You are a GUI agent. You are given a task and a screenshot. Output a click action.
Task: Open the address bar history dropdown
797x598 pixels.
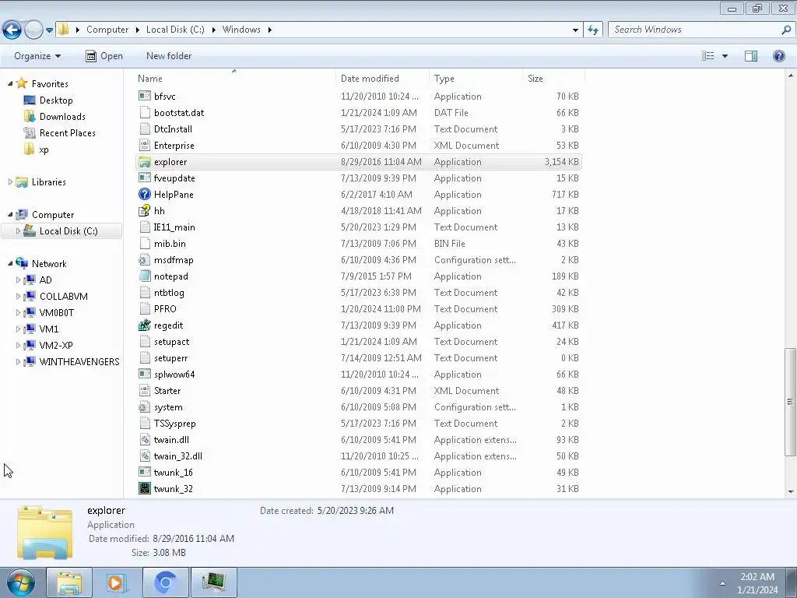click(x=575, y=30)
